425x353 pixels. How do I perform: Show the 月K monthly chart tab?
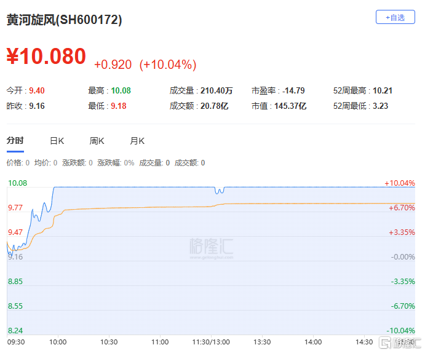[x=137, y=141]
